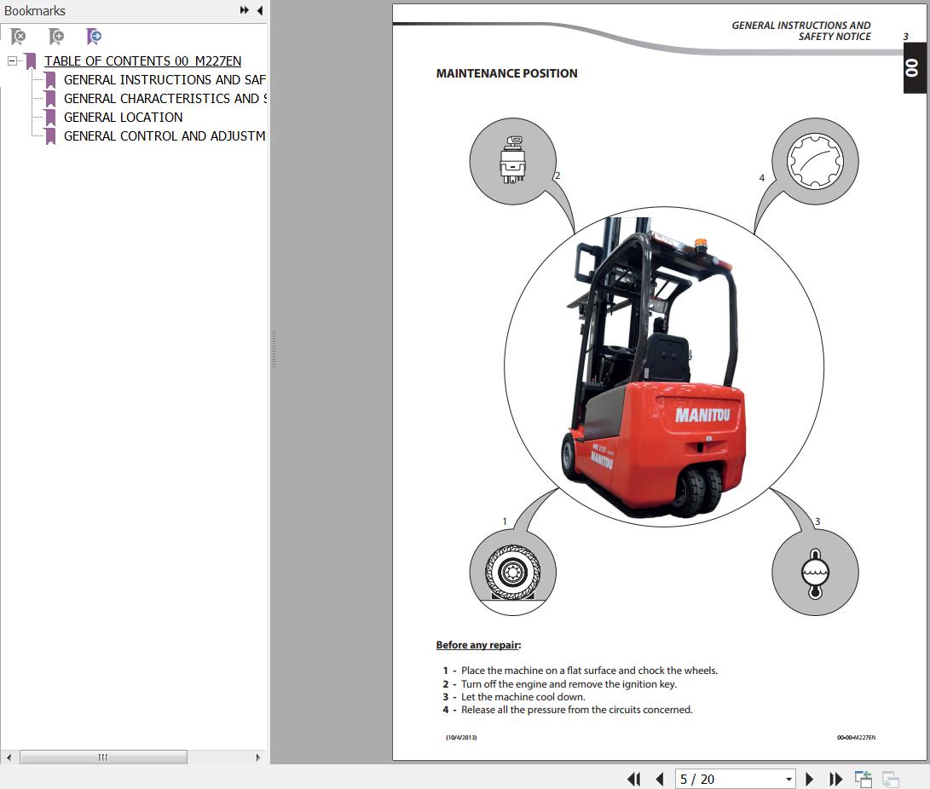Open TABLE OF CONTENTS 00_M227EN bookmark
The height and width of the screenshot is (789, 930).
(142, 61)
